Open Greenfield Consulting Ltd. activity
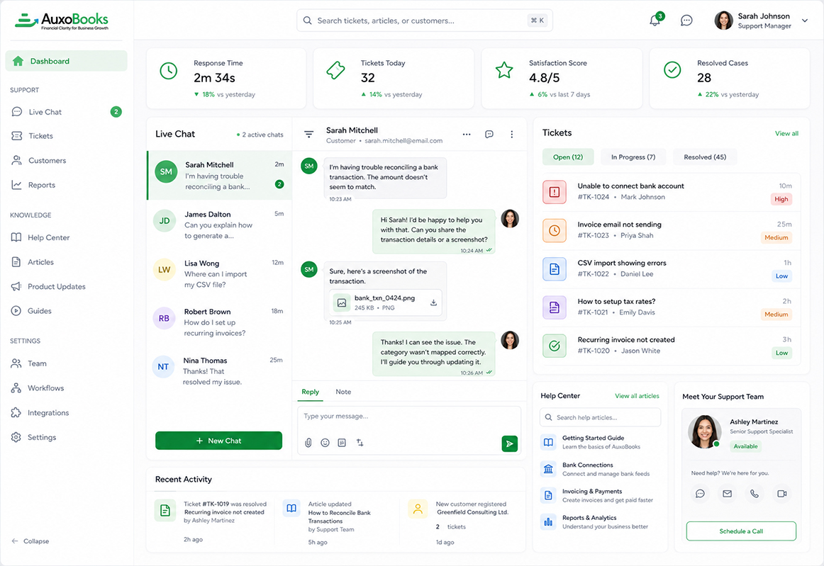The image size is (824, 566). (461, 522)
